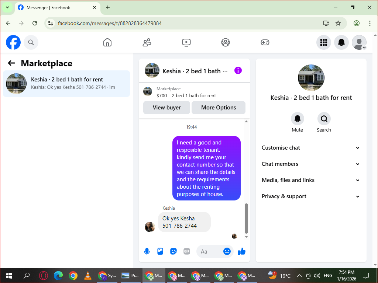The height and width of the screenshot is (283, 378).
Task: Show hidden system tray icons chevron
Action: click(x=299, y=276)
